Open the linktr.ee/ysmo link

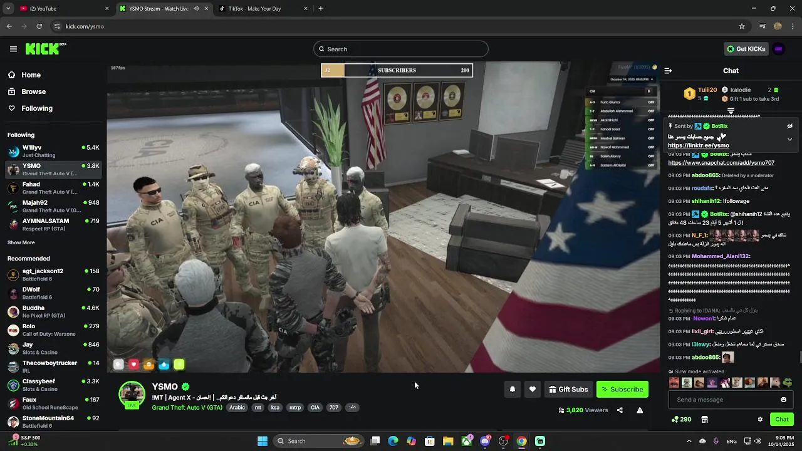pyautogui.click(x=699, y=145)
